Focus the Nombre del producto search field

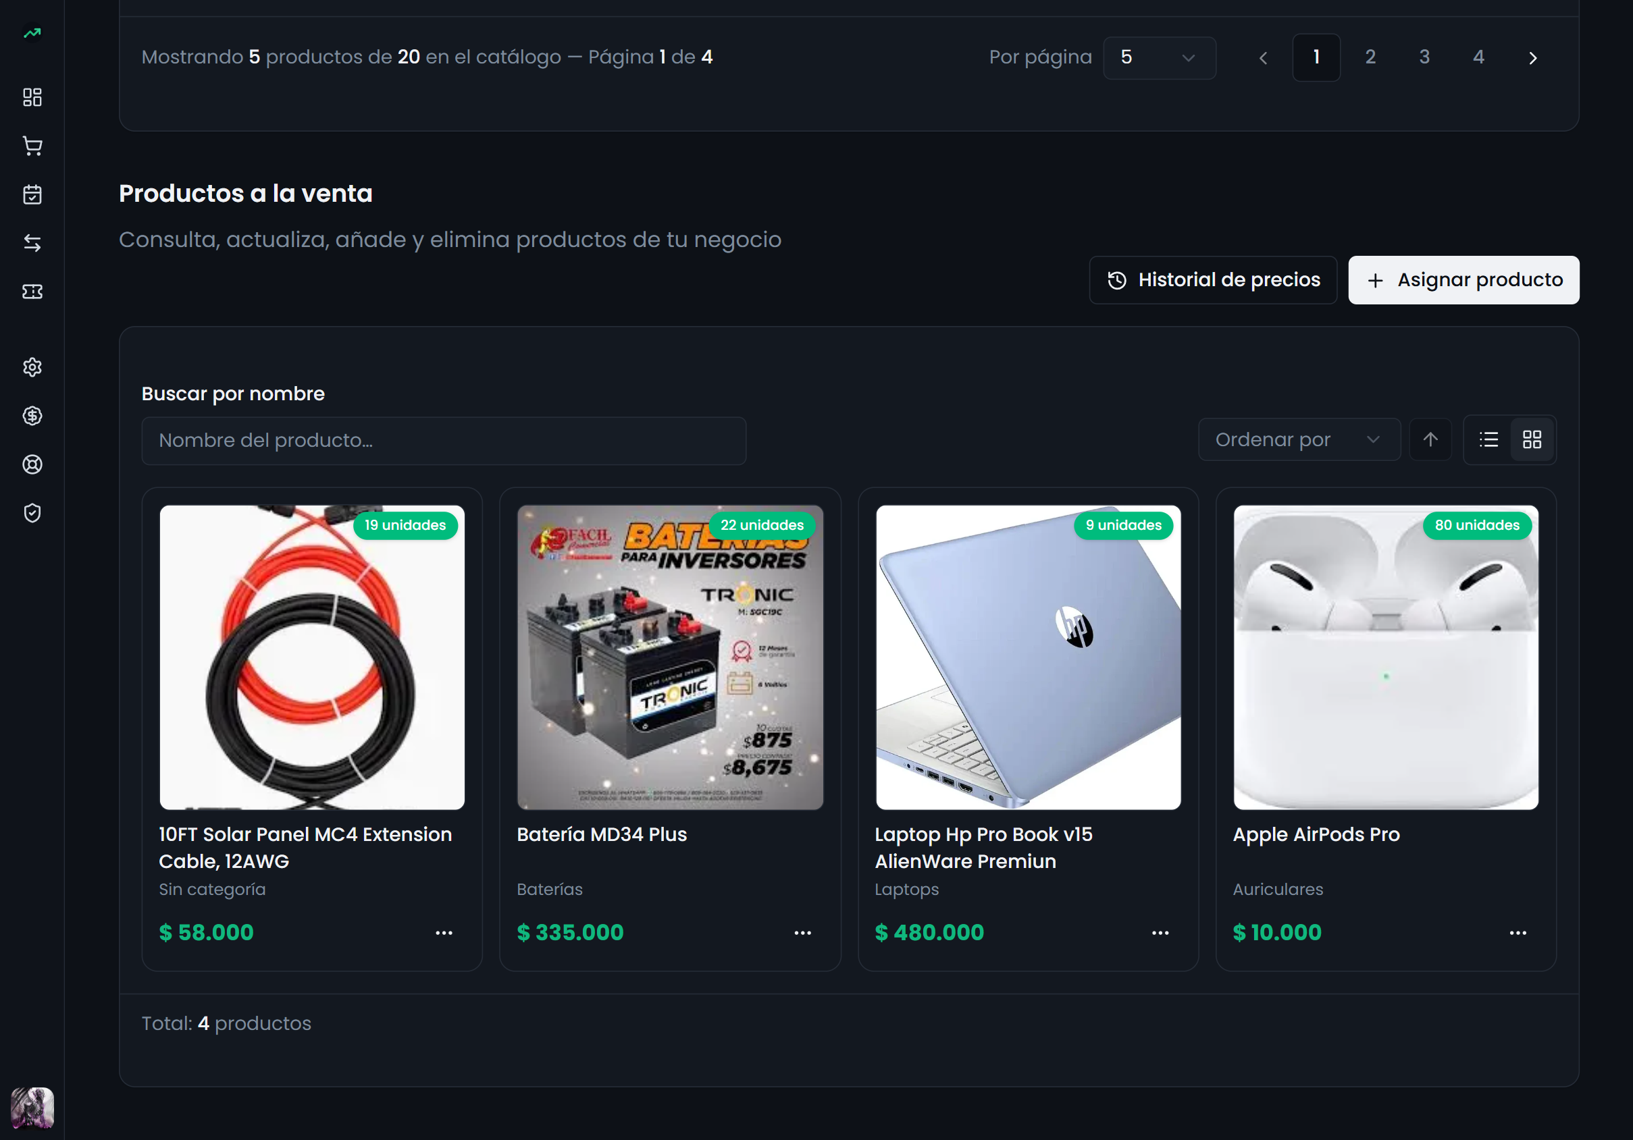pos(444,441)
